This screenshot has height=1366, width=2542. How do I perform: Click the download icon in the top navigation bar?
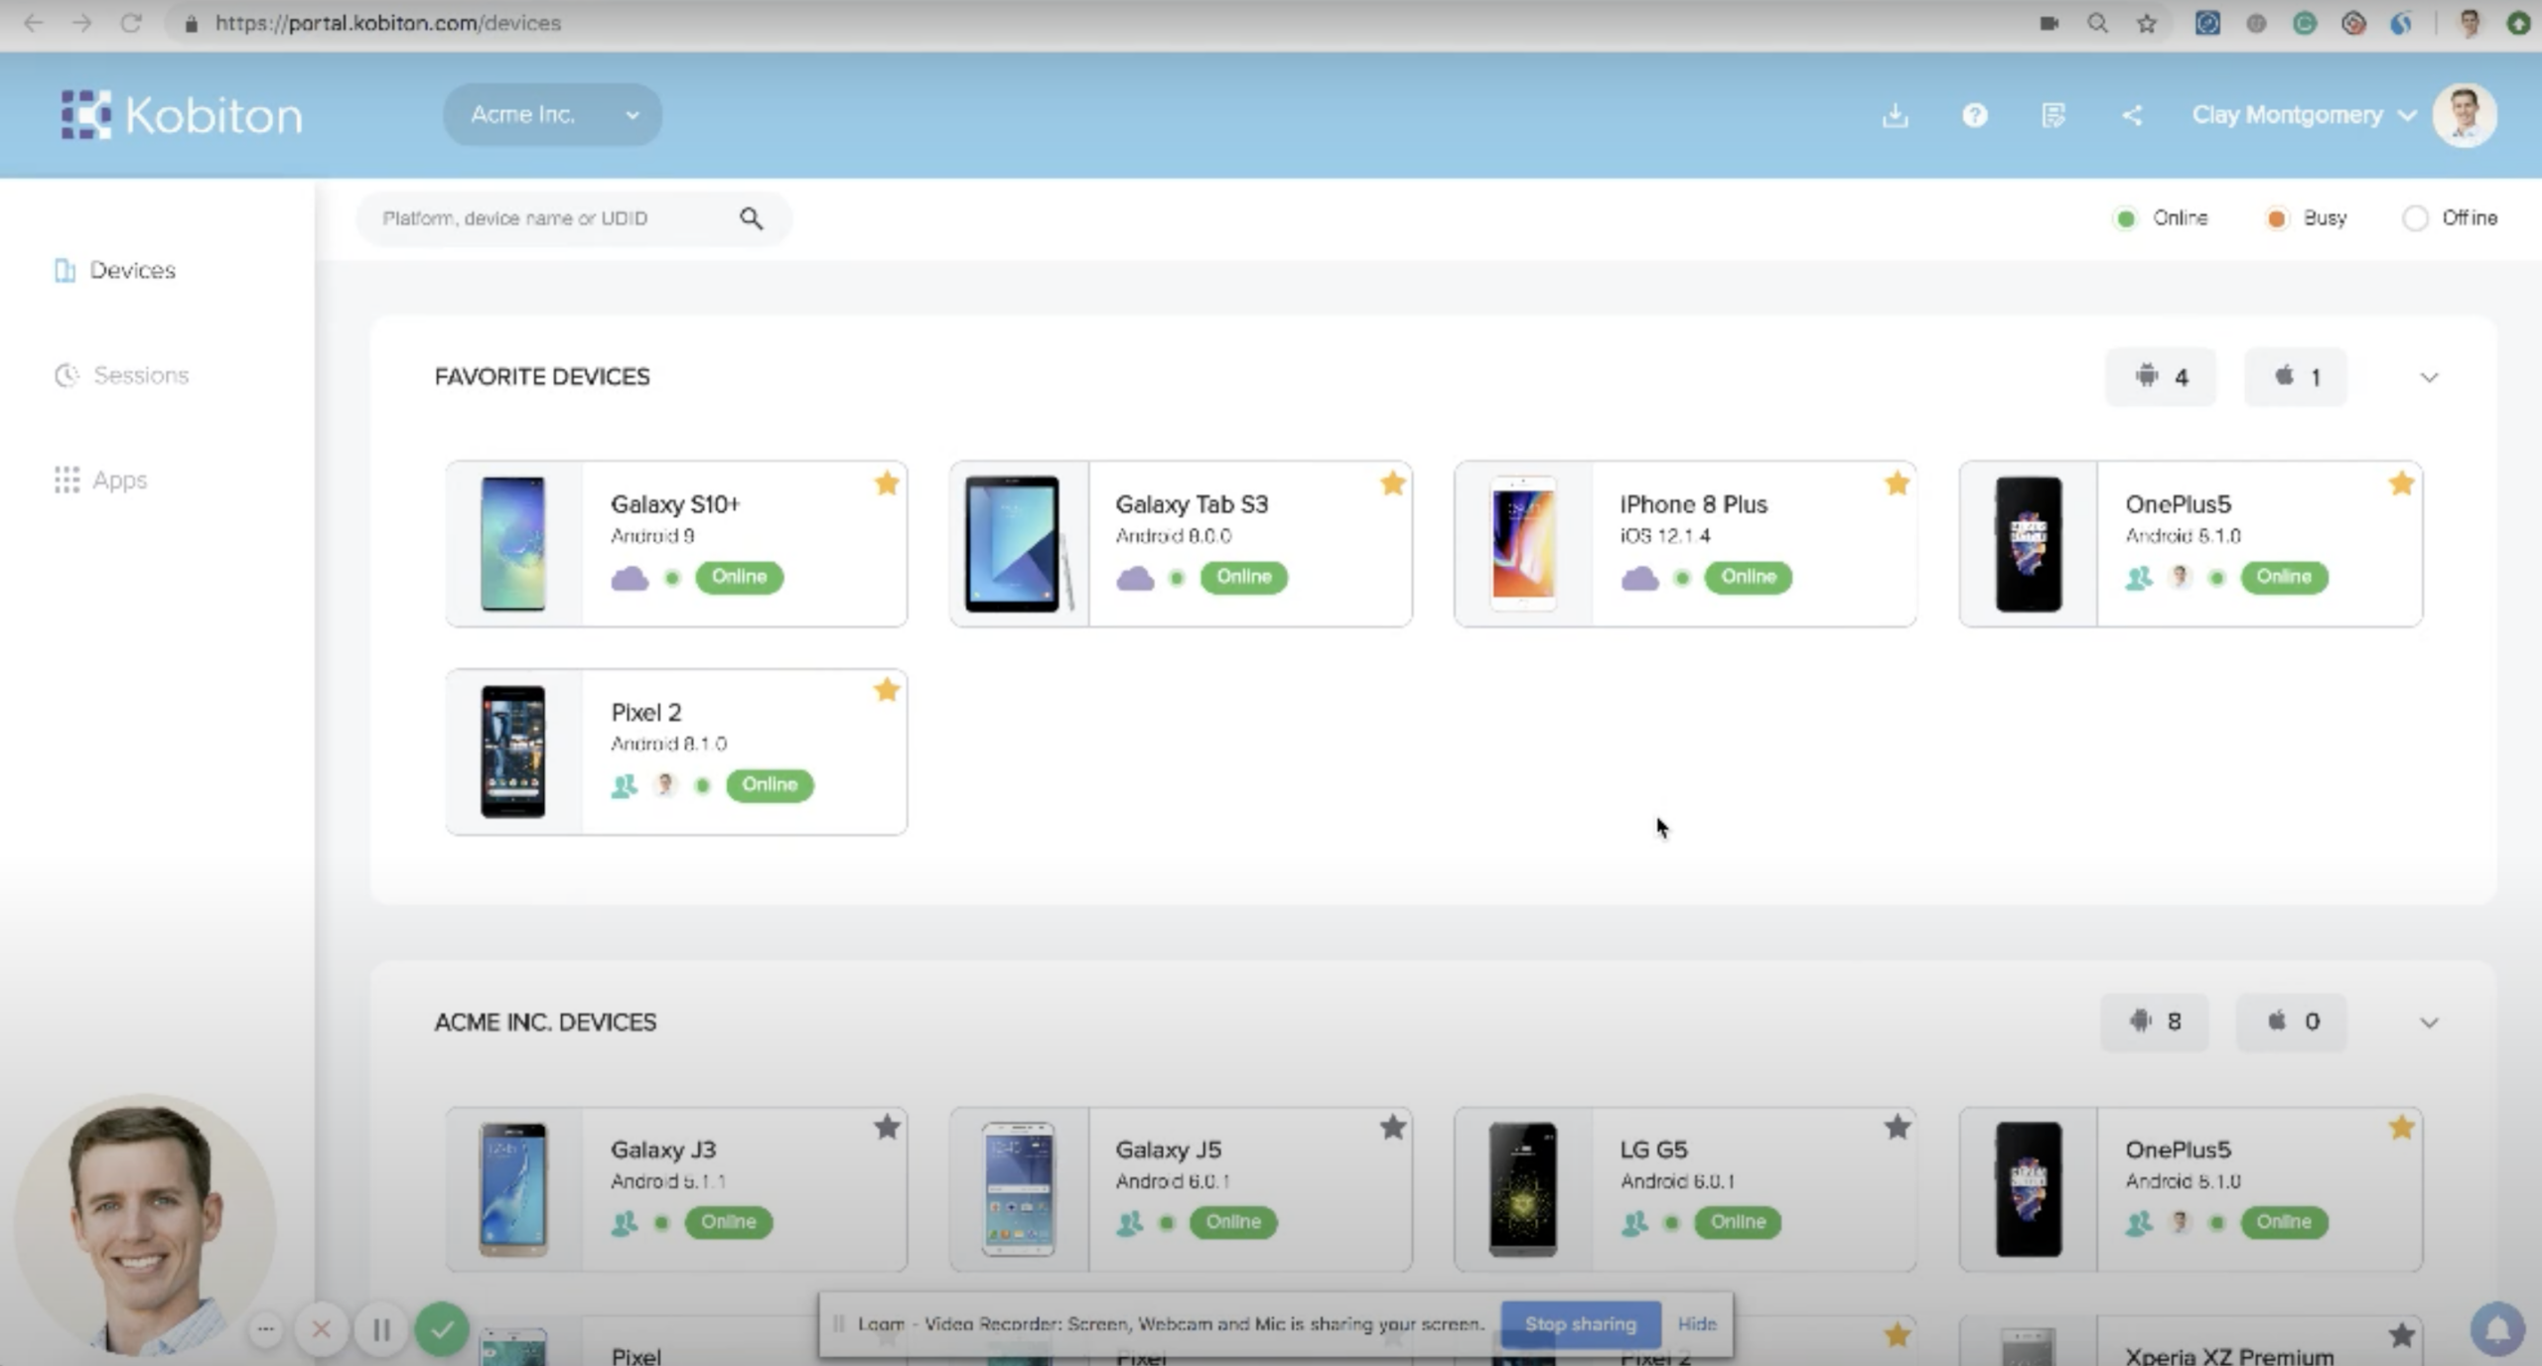pos(1896,114)
